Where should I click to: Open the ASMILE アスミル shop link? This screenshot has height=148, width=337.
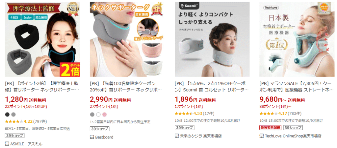click(26, 144)
